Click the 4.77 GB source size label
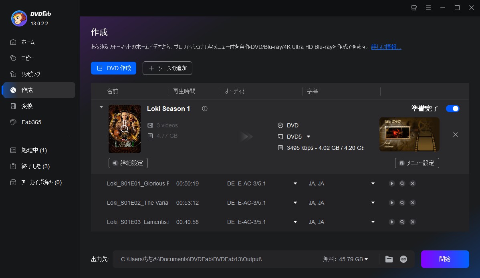 [x=167, y=136]
